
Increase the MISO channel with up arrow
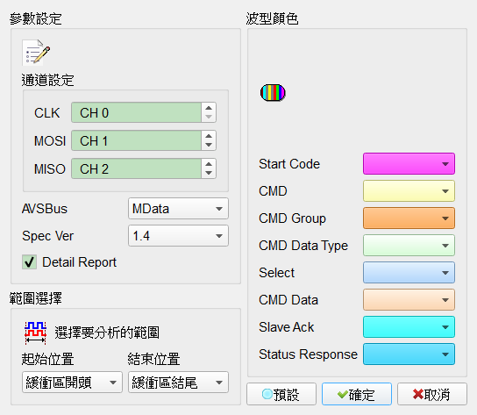(209, 164)
